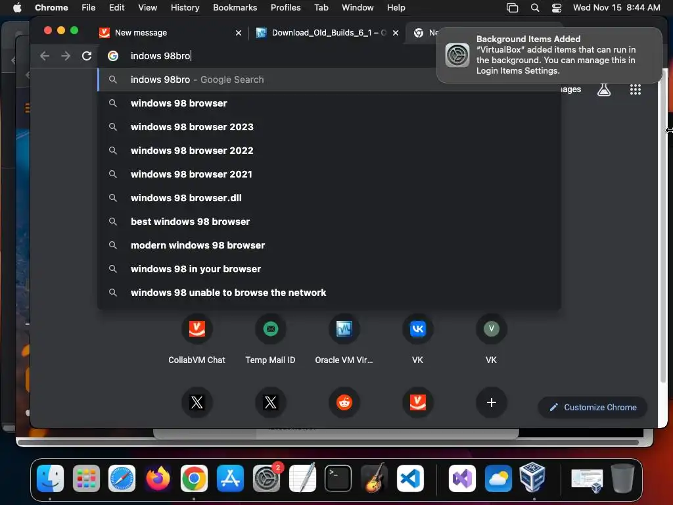
Task: Select suggestion 'windows 98 browser 2023'
Action: pos(329,127)
